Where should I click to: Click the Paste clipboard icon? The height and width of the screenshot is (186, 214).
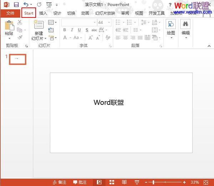point(9,26)
